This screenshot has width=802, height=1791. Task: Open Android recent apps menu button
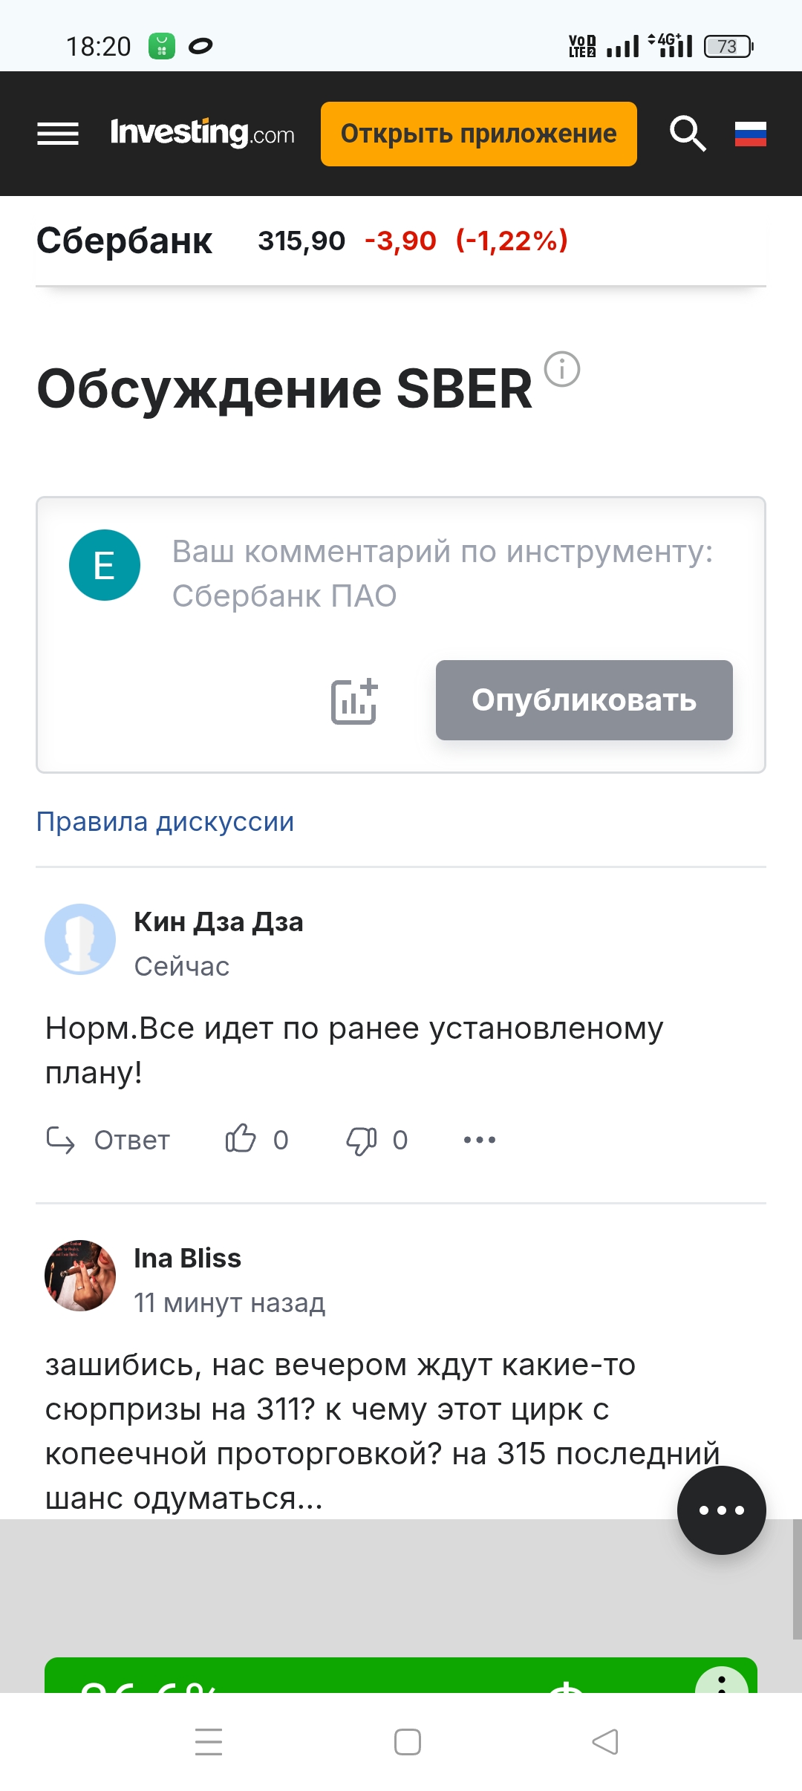[209, 1741]
